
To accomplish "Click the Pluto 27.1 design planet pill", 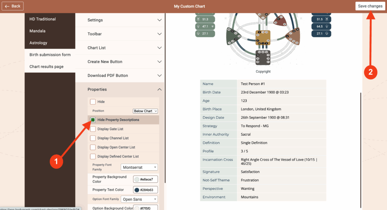I will 205,34.
